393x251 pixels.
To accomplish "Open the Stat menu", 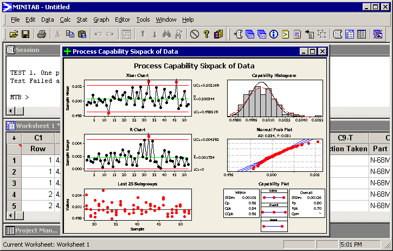I will point(82,20).
